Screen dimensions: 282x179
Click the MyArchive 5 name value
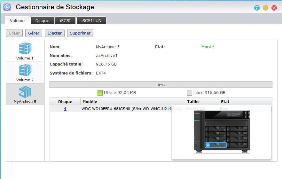[x=107, y=47]
